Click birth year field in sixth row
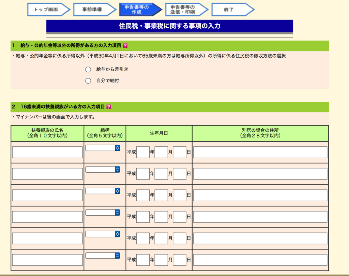 tap(143, 260)
